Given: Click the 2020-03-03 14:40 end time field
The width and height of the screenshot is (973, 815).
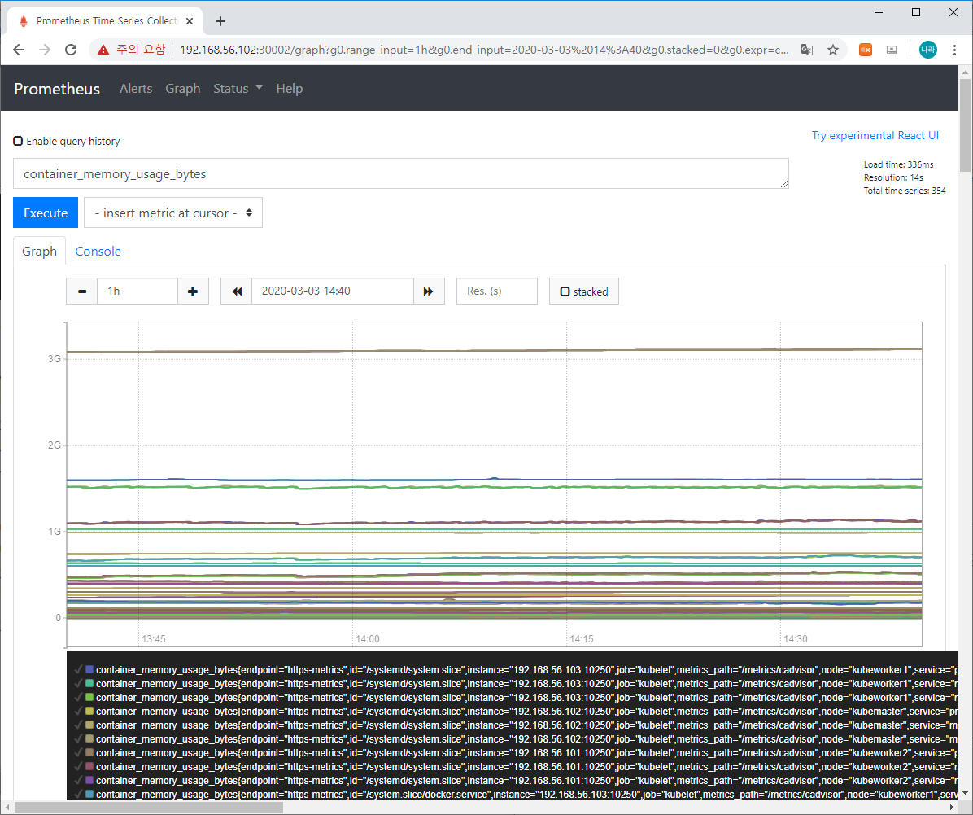Looking at the screenshot, I should click(x=333, y=291).
